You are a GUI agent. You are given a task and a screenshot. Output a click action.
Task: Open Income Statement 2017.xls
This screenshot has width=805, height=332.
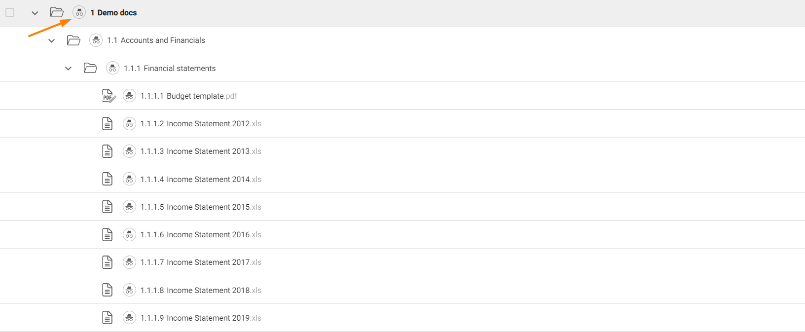click(201, 262)
